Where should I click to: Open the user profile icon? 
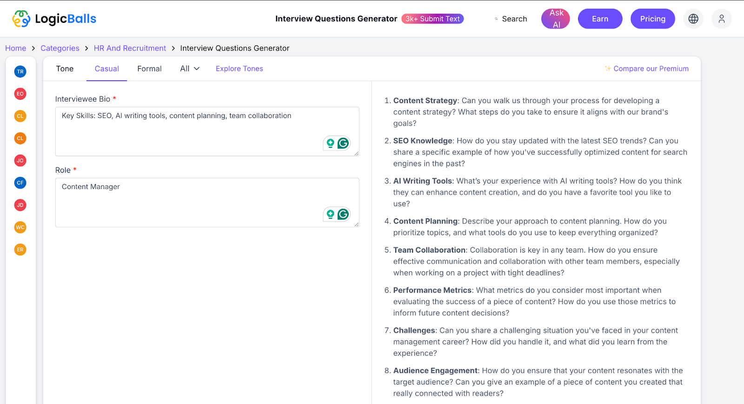point(722,19)
